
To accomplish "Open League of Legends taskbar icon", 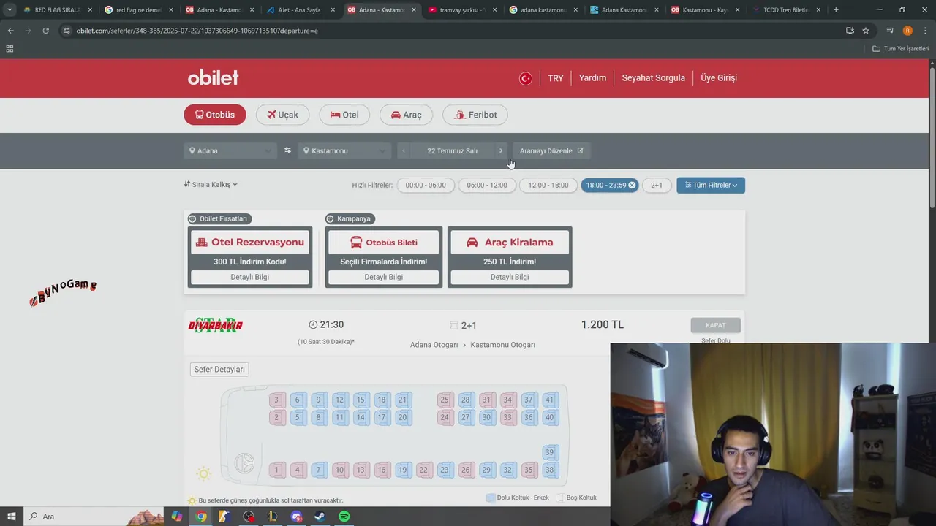I will coord(273,517).
